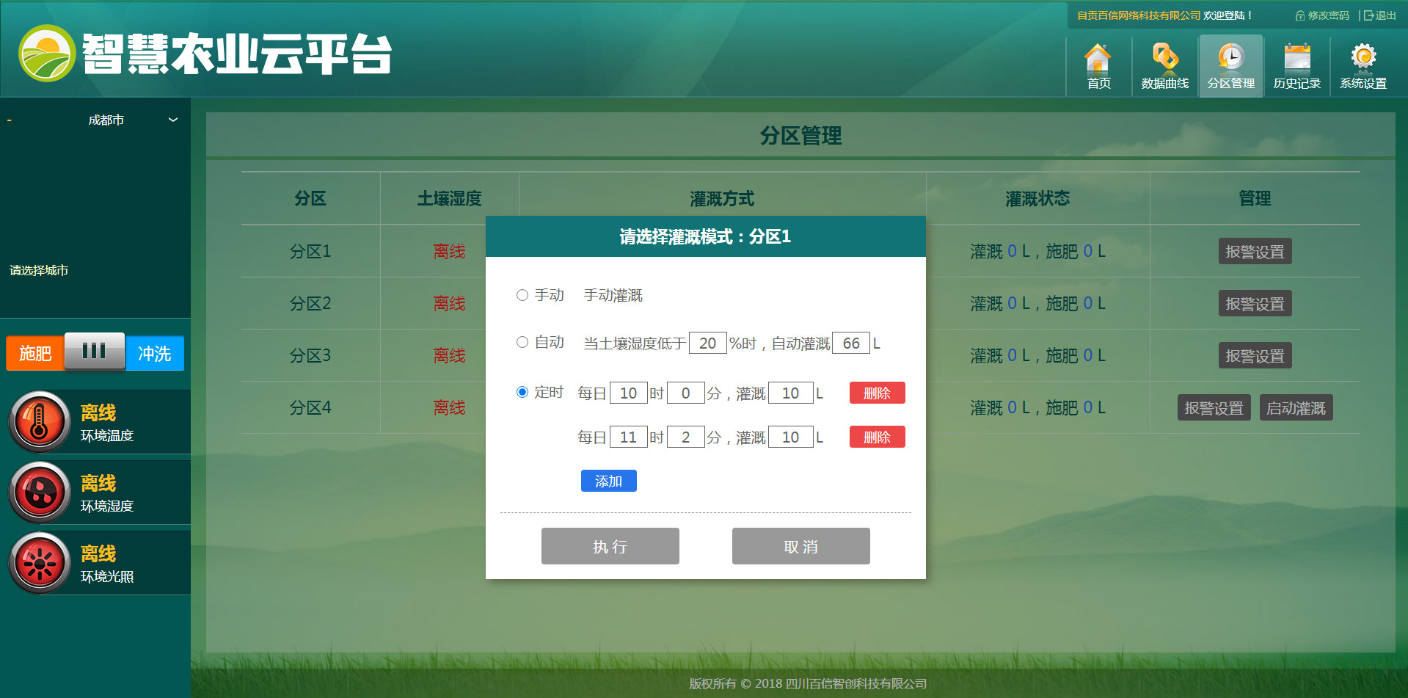Click the minute field showing 0
Image resolution: width=1408 pixels, height=698 pixels.
686,393
